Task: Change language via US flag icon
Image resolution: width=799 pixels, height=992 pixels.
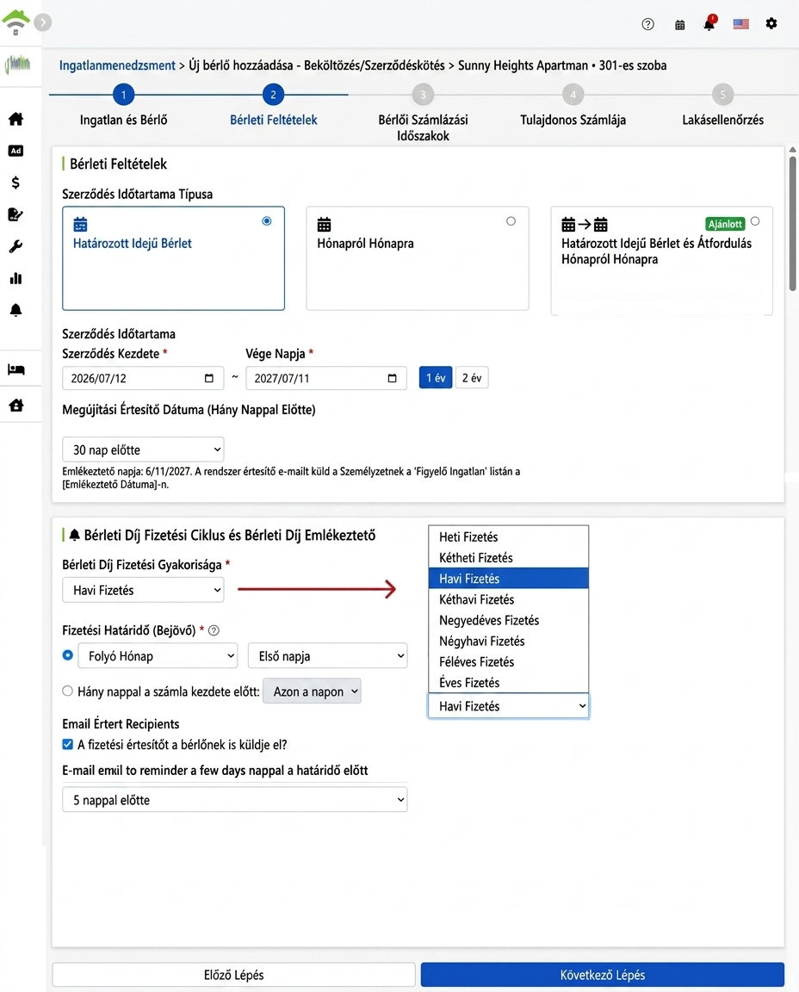Action: 740,24
